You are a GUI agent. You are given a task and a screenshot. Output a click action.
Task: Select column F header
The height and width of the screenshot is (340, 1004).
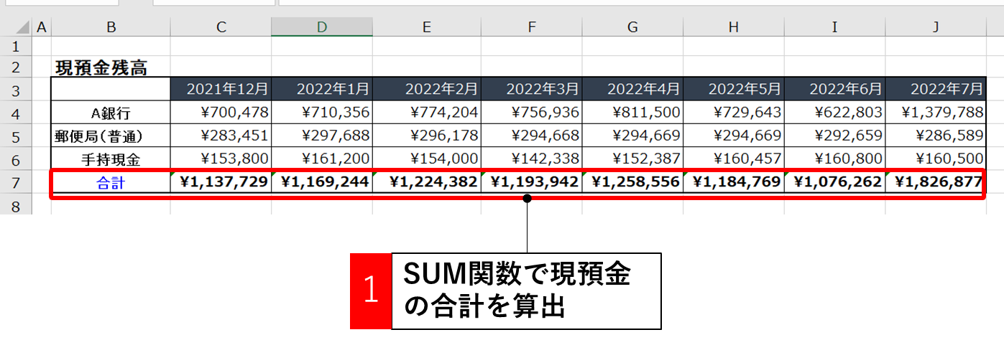tap(532, 27)
